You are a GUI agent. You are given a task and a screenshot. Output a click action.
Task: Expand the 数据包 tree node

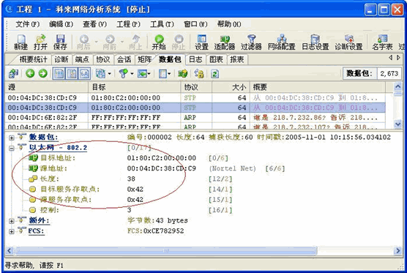pyautogui.click(x=12, y=138)
